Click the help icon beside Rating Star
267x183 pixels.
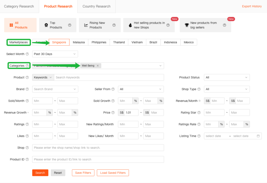coord(199,113)
